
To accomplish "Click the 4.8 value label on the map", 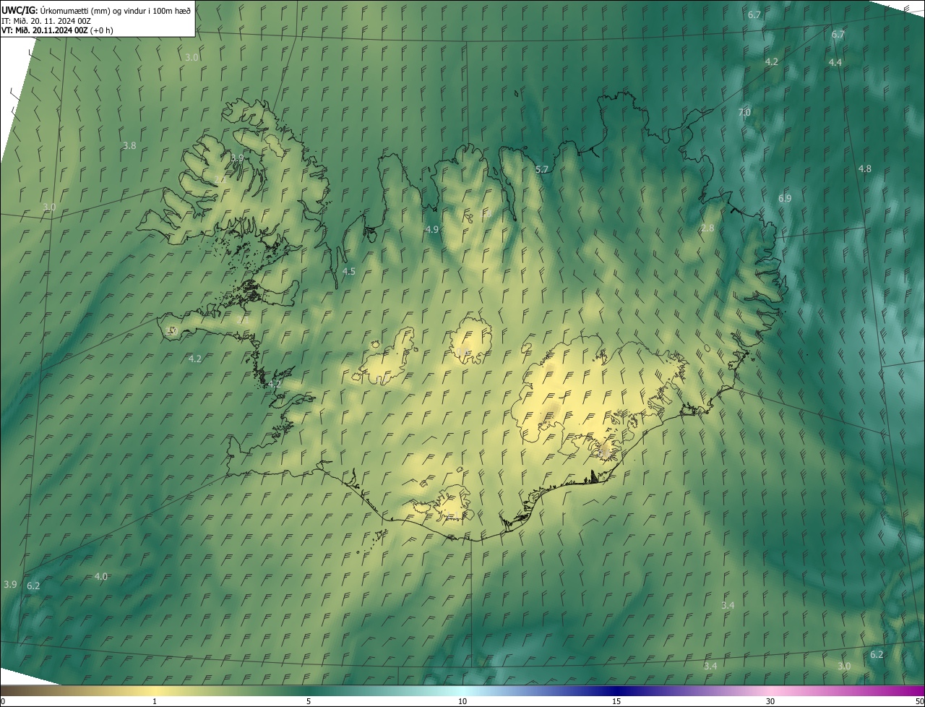I will (x=865, y=168).
